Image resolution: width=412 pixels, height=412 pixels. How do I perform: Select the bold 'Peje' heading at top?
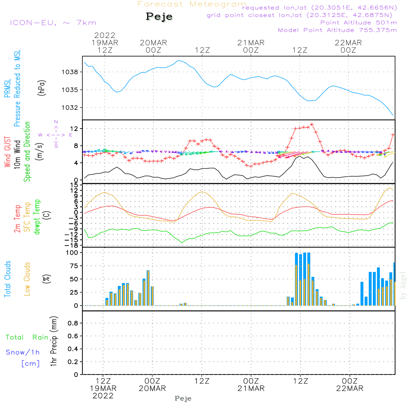159,16
